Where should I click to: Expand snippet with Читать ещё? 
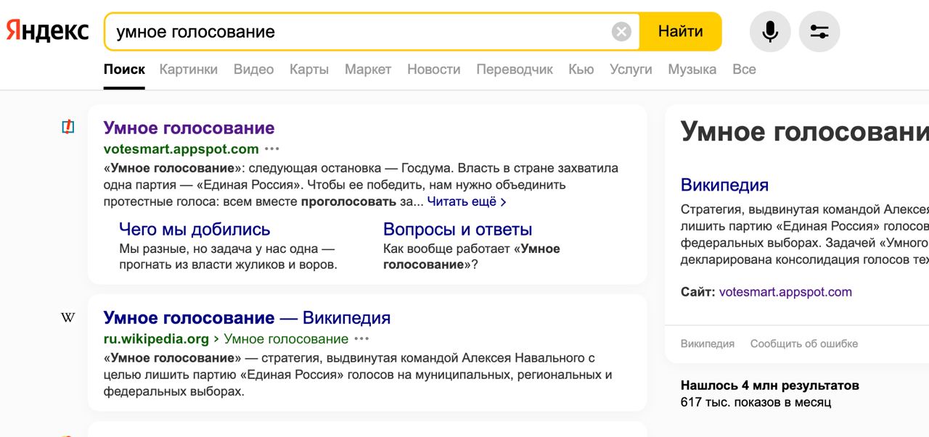(x=467, y=202)
